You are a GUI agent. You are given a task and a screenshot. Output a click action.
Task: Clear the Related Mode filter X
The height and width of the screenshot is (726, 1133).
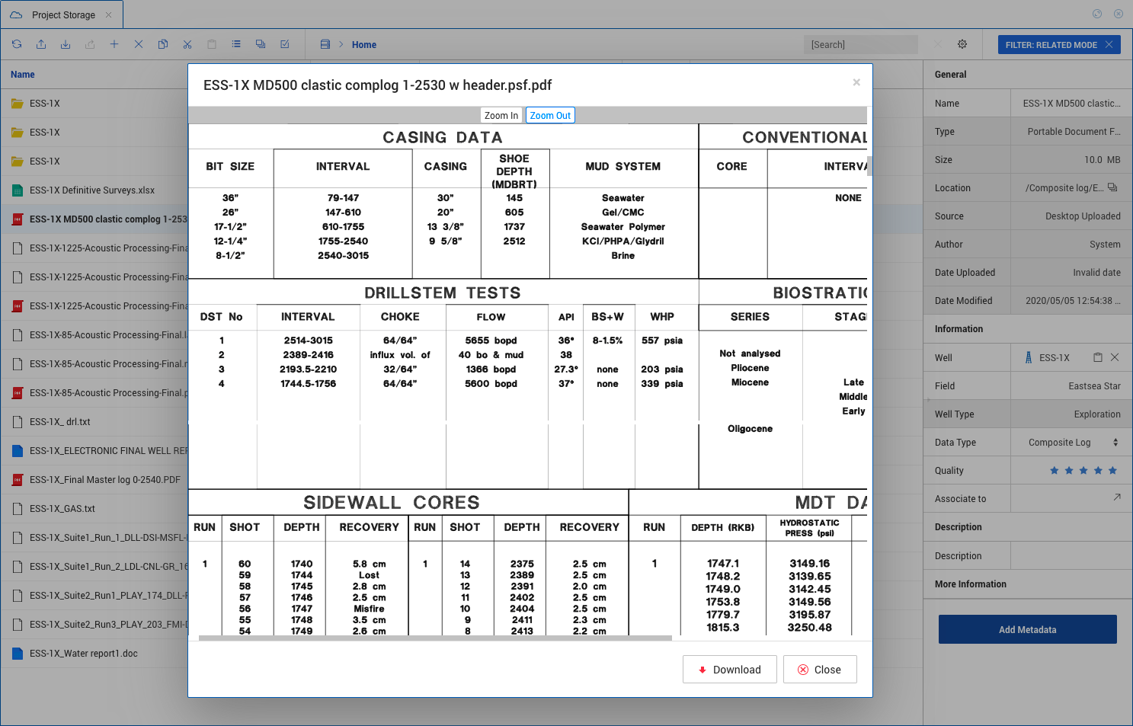1109,44
